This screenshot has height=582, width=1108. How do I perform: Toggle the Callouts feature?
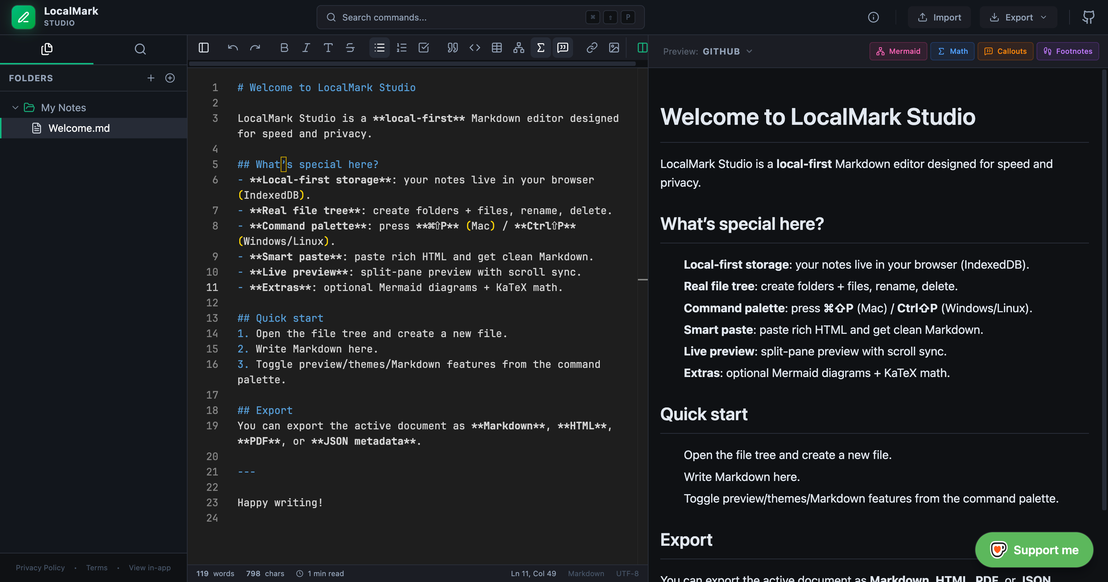[1005, 51]
